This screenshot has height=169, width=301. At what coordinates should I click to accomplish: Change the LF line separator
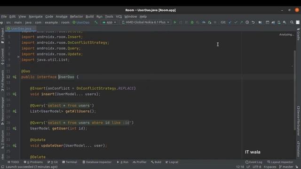click(248, 167)
